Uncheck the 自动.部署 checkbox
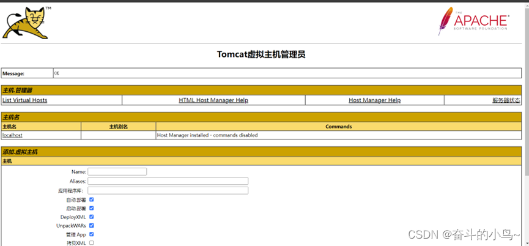The width and height of the screenshot is (529, 246). 91,199
